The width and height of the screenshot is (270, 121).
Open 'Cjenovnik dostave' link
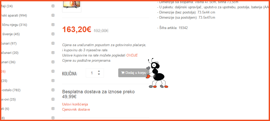click(76, 109)
